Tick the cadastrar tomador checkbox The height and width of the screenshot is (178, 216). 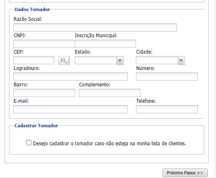click(x=29, y=143)
